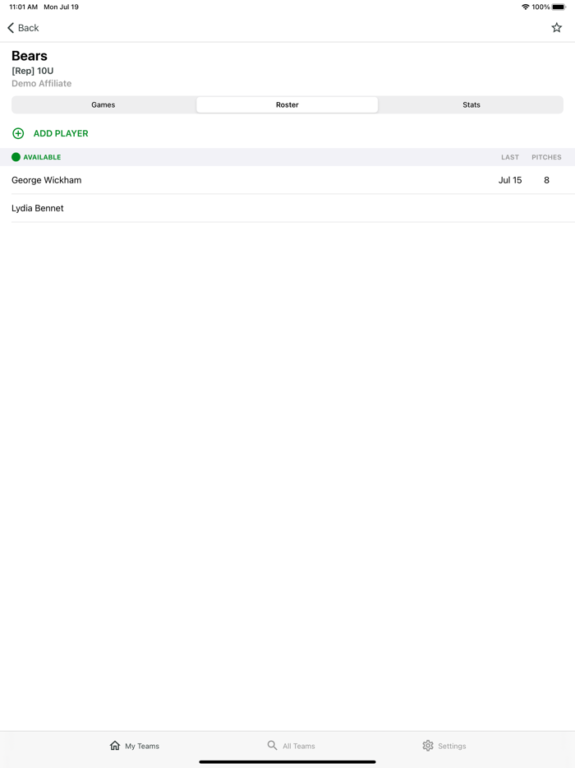Tap the battery indicator in status bar

pyautogui.click(x=559, y=7)
